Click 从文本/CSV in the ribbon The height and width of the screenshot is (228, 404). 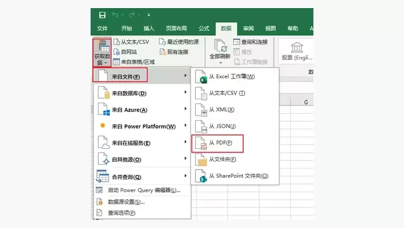[x=132, y=42]
